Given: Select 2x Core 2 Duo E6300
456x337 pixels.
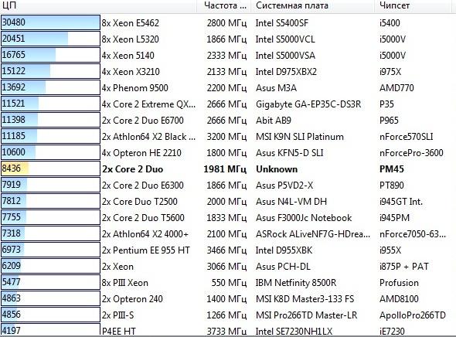Looking at the screenshot, I should pos(142,186).
